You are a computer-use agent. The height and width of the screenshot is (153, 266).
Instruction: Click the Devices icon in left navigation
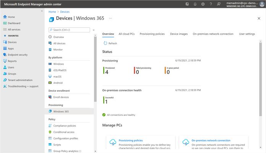tap(5, 42)
